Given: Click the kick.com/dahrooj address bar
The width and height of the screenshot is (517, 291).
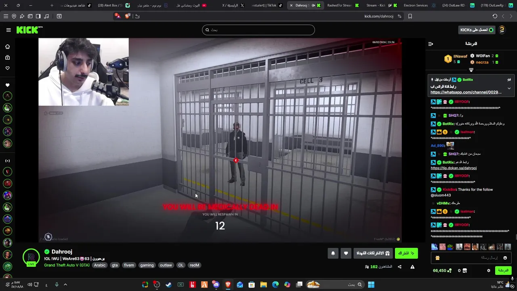Looking at the screenshot, I should tap(379, 16).
